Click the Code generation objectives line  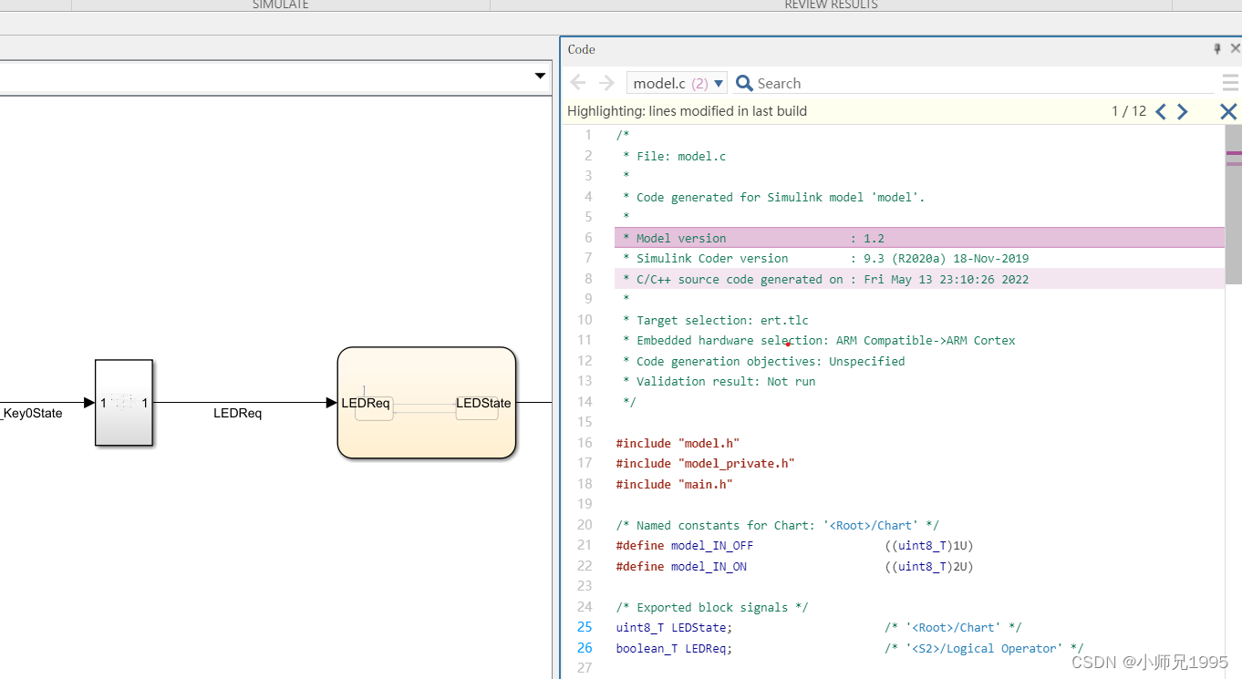pos(763,361)
